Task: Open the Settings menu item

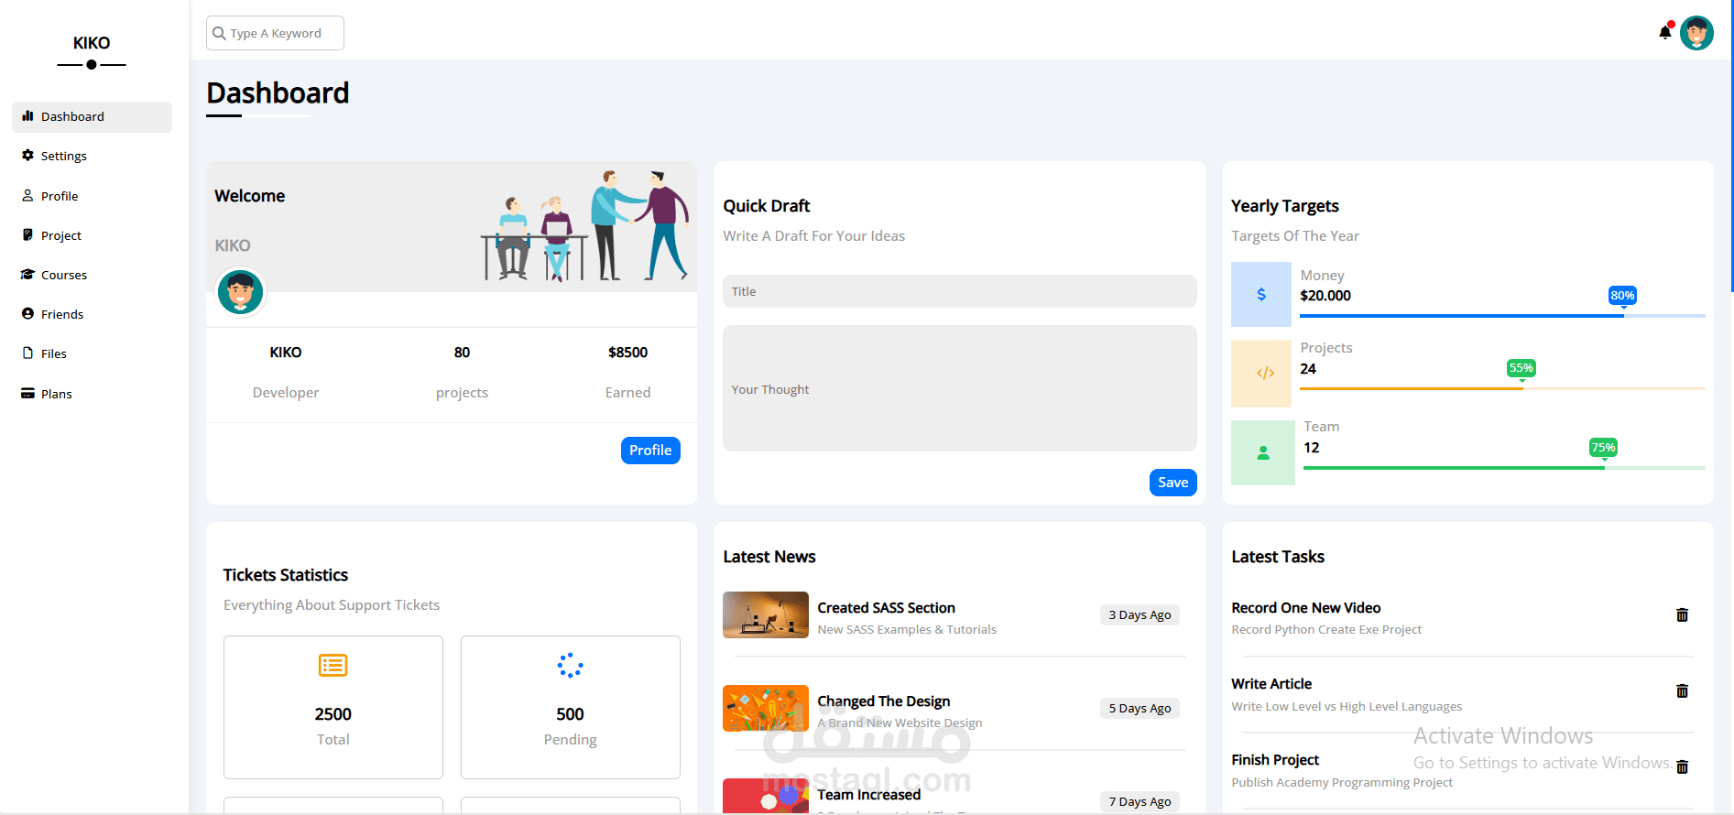Action: click(92, 156)
